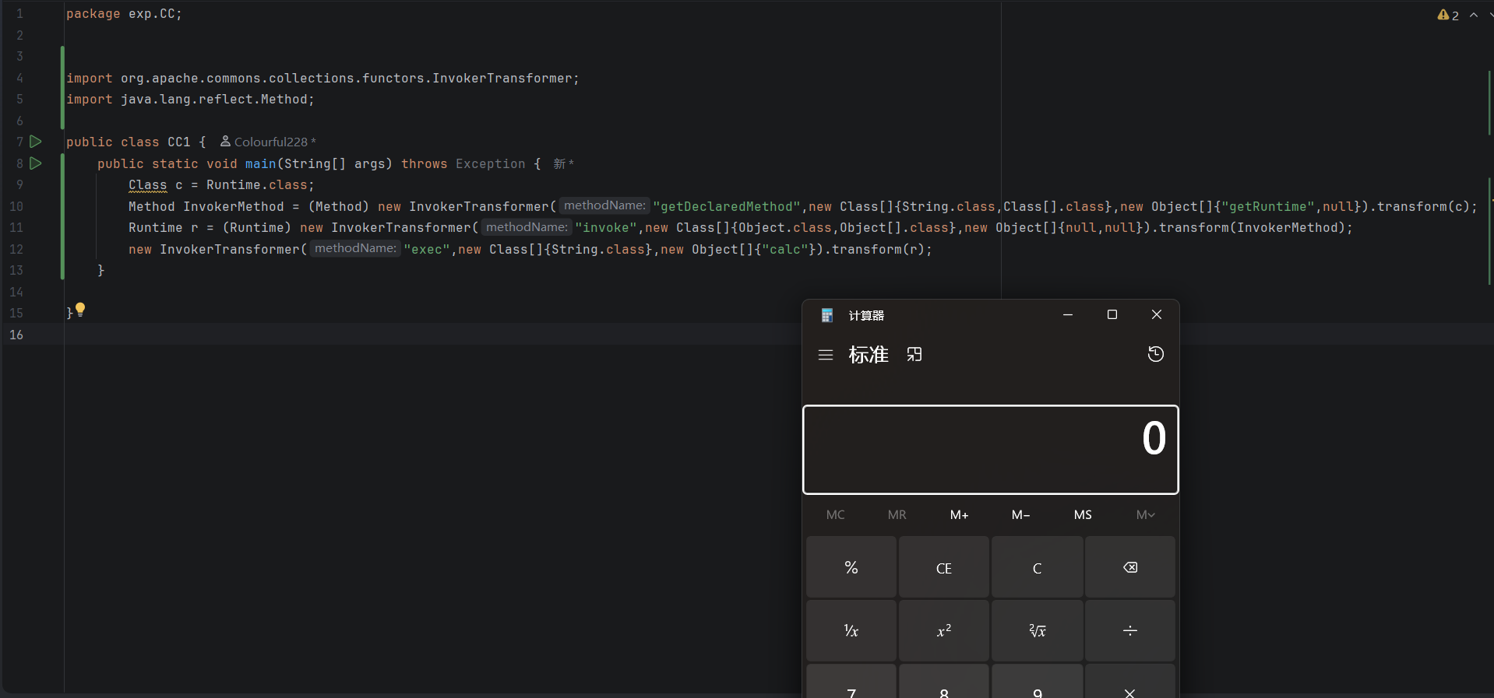Screen dimensions: 1494x698
Task: Click the InvokerTransformer import statement
Action: 322,78
